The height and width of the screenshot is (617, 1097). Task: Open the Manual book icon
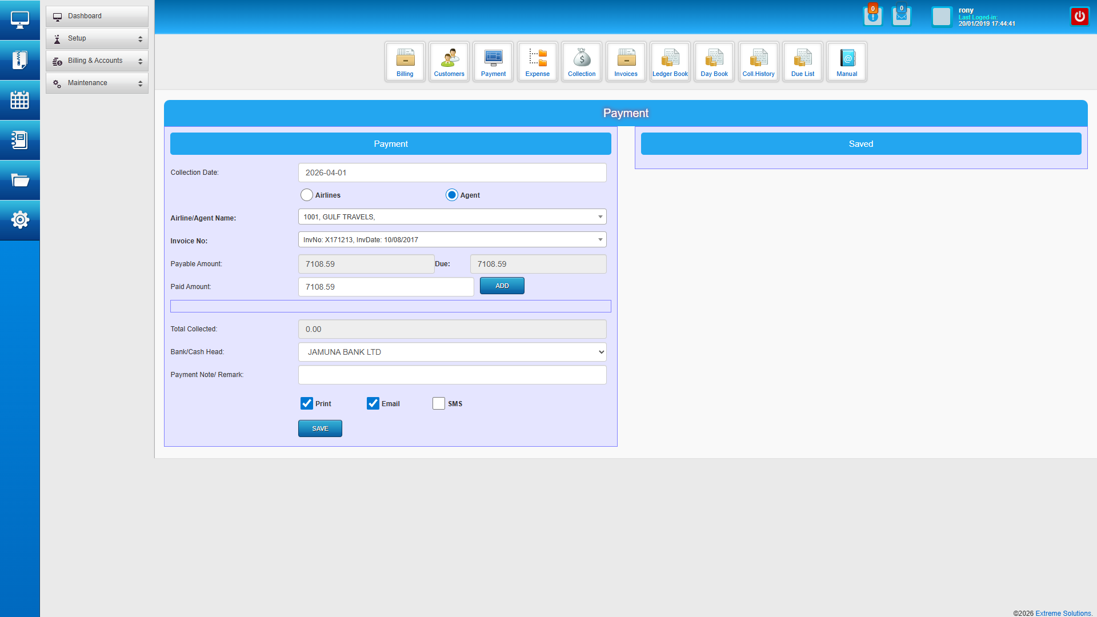[x=847, y=62]
